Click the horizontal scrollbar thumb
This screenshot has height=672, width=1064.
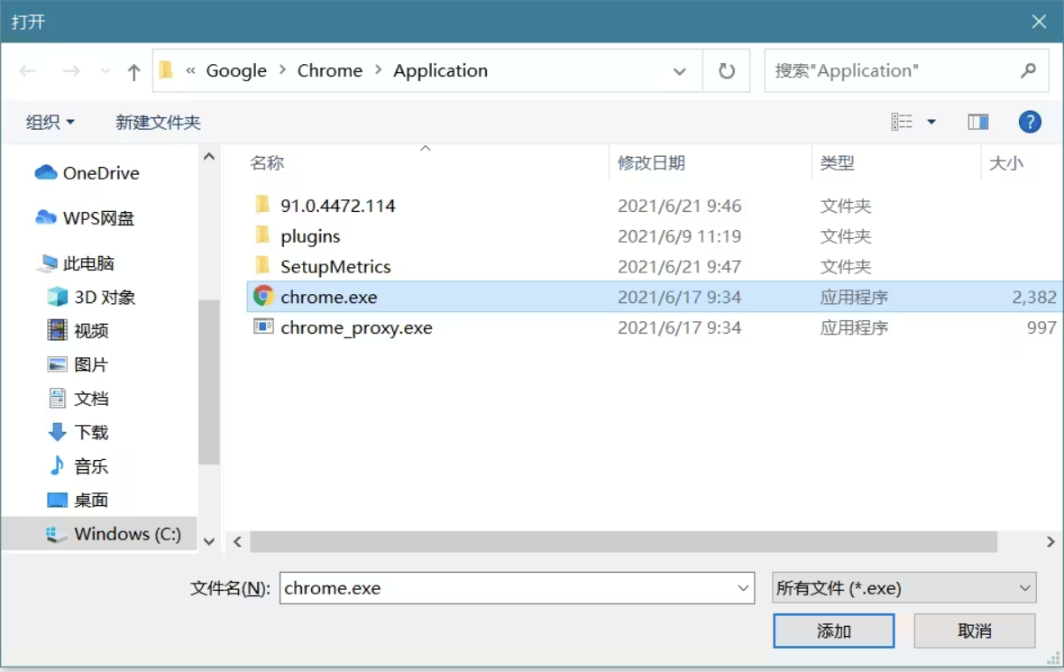pos(624,542)
